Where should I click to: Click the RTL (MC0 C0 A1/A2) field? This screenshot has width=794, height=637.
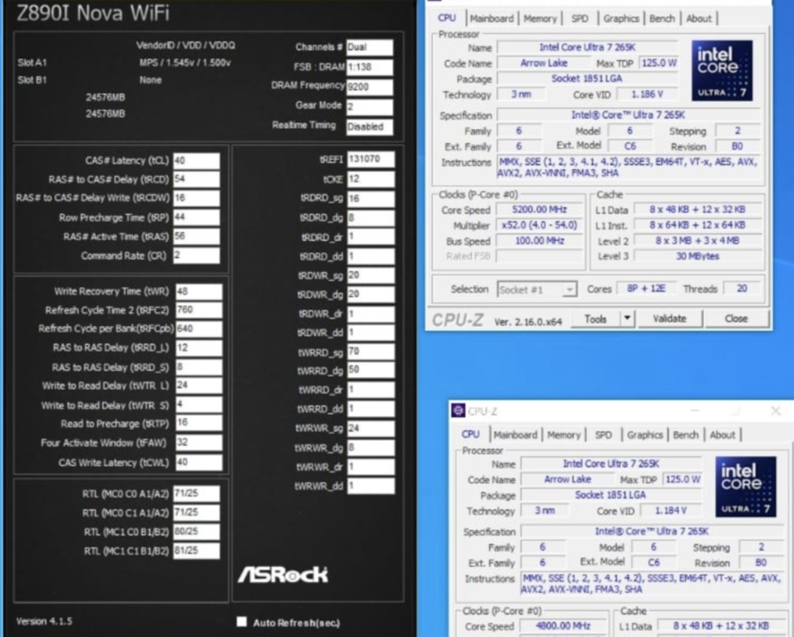click(x=196, y=494)
